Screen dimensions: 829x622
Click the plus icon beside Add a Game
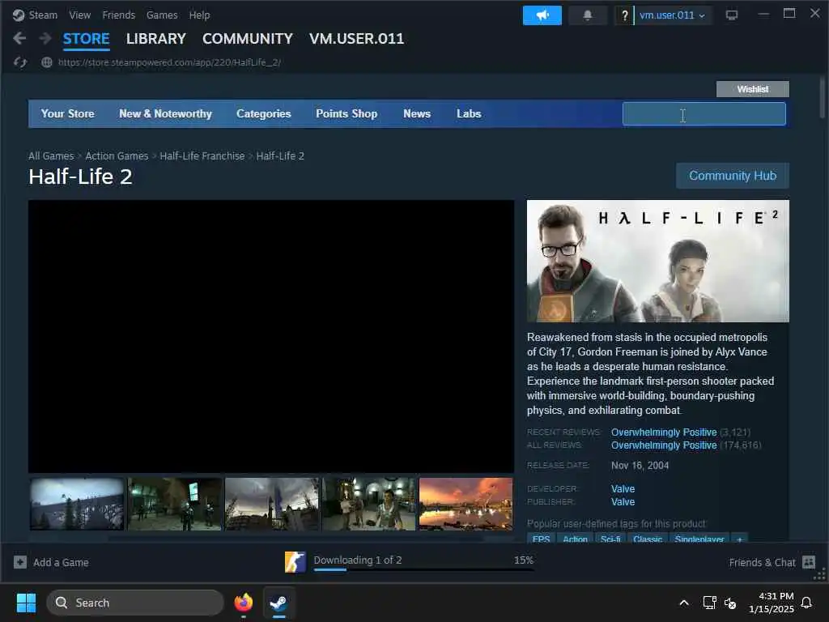20,562
